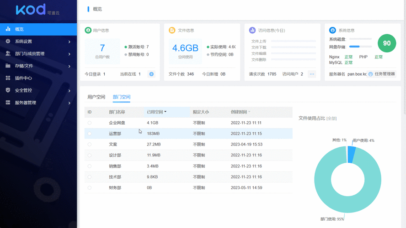Viewport: 406px width, 228px height.
Task: Click 文件个数 346 value
Action: (x=191, y=74)
